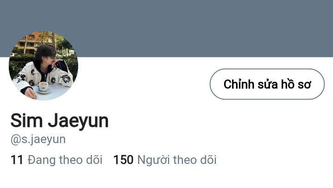Click the green hedge in avatar photo
Image resolution: width=333 pixels, height=188 pixels.
click(19, 66)
